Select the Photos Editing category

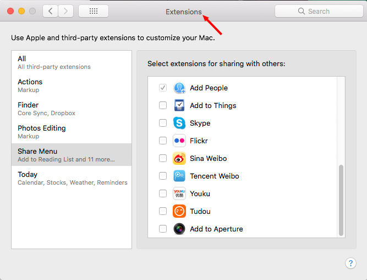(x=72, y=132)
